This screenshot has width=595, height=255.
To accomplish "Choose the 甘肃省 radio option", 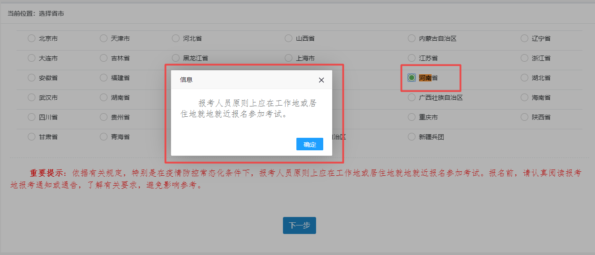I will 31,137.
